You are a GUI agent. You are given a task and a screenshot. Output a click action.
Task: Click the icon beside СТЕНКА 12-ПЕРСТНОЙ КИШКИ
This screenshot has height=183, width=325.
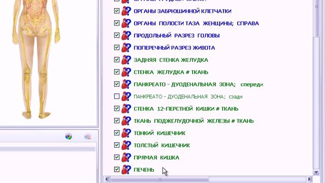point(126,109)
